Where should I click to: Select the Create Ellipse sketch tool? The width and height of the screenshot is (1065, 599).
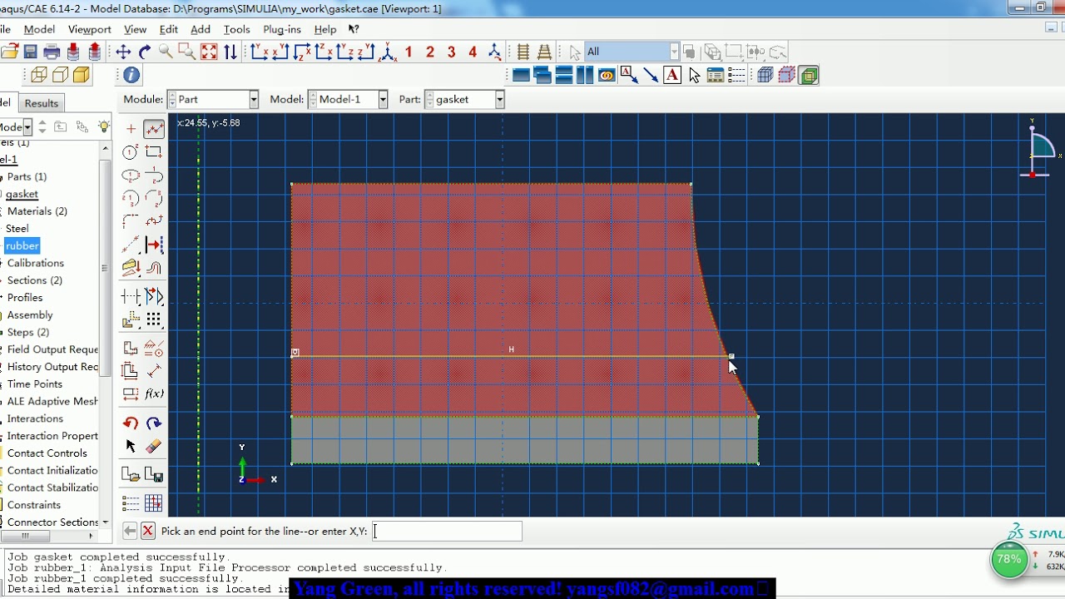click(131, 176)
